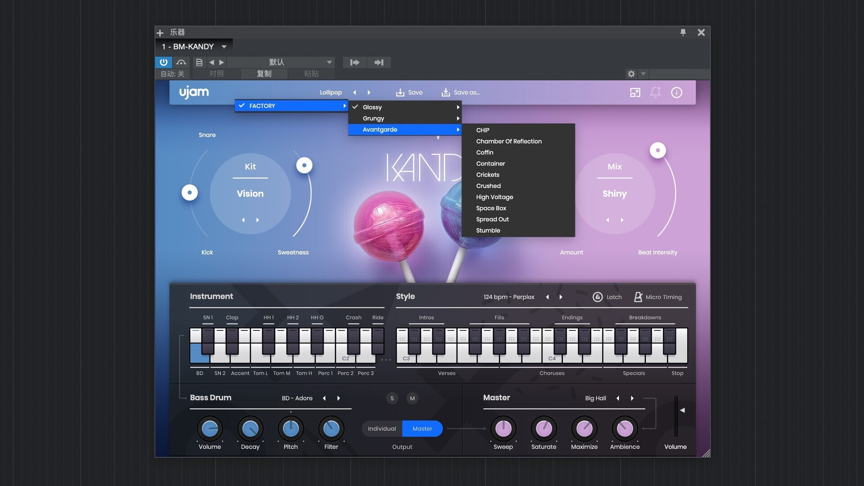Select next Master ambience arrow

pos(632,398)
